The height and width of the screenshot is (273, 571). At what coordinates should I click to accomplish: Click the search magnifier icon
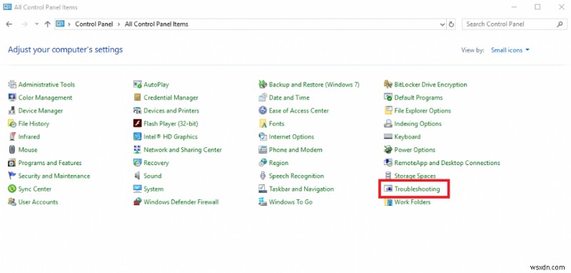tap(560, 24)
